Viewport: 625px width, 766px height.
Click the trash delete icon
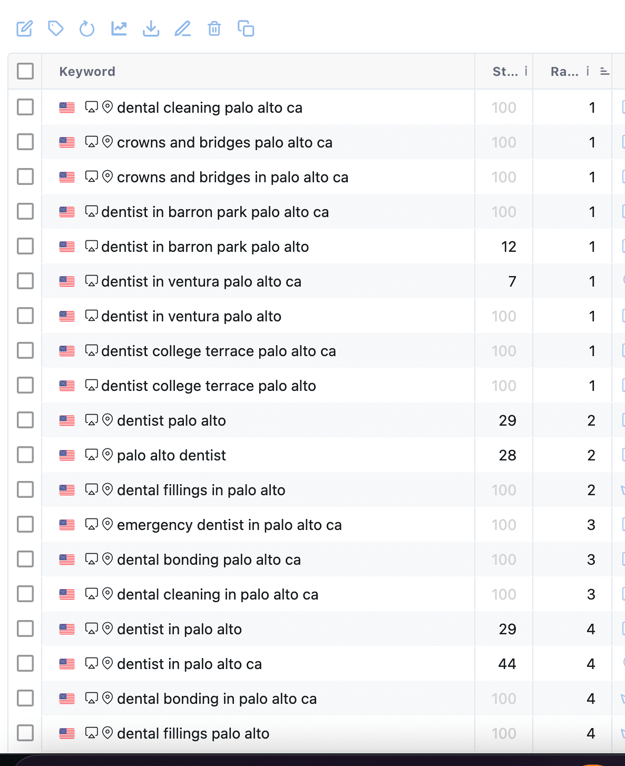[x=214, y=28]
